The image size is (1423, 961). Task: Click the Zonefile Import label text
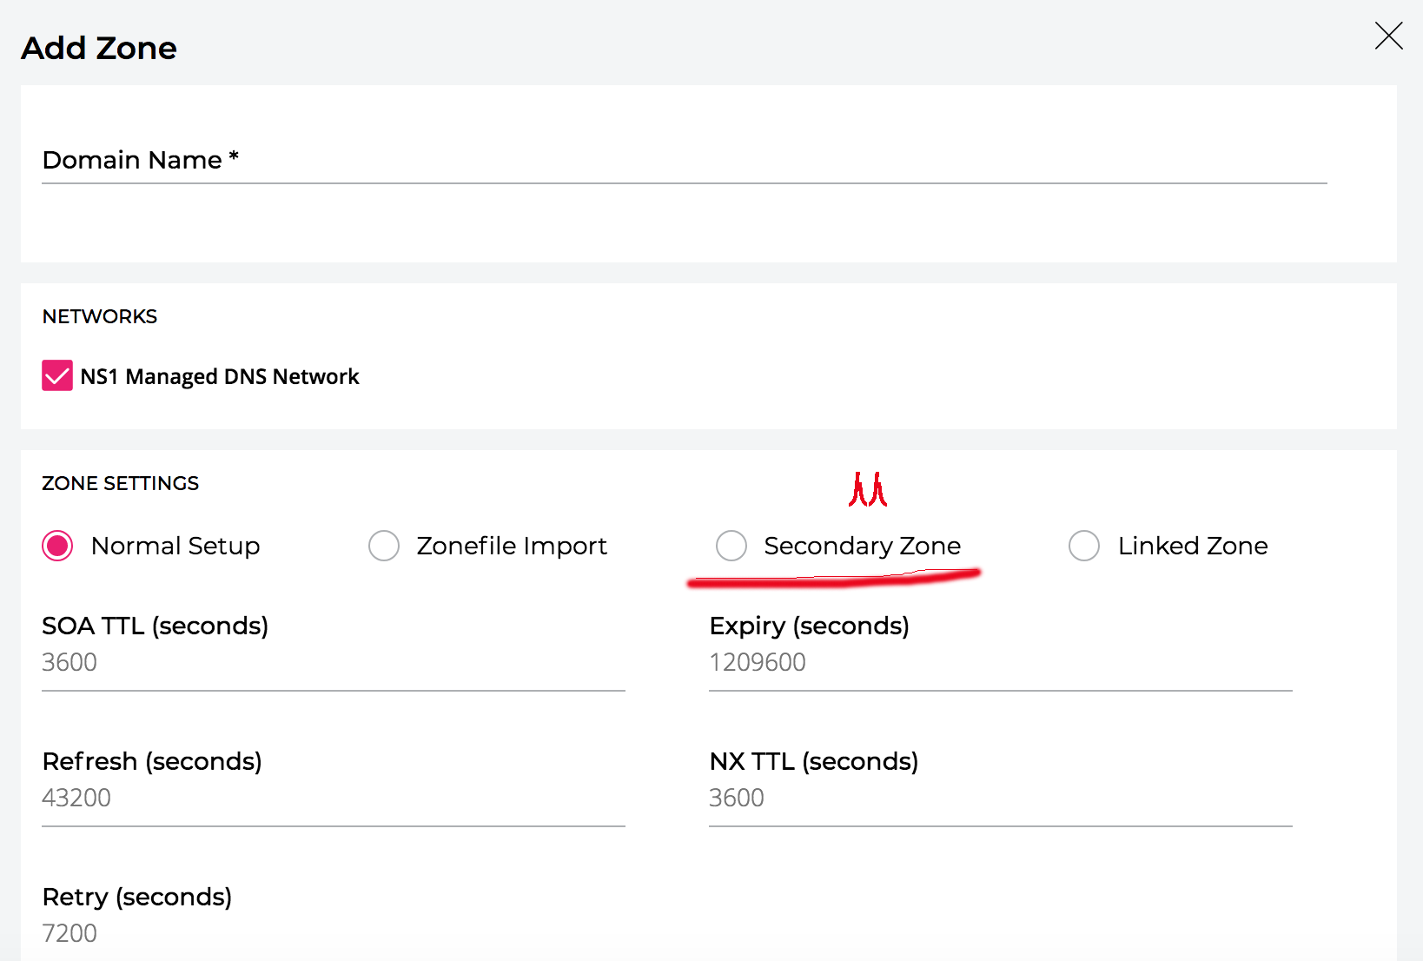coord(511,547)
